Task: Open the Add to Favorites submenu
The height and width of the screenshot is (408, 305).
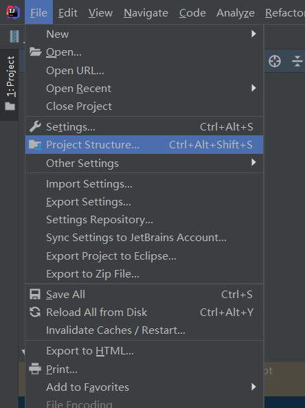Action: point(253,387)
